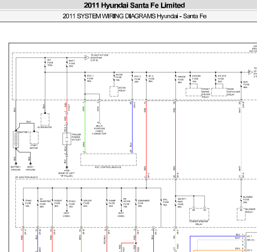The width and height of the screenshot is (257, 252).
Task: Click the 'A/CON FUSE 10A' label
Action: [x=119, y=77]
